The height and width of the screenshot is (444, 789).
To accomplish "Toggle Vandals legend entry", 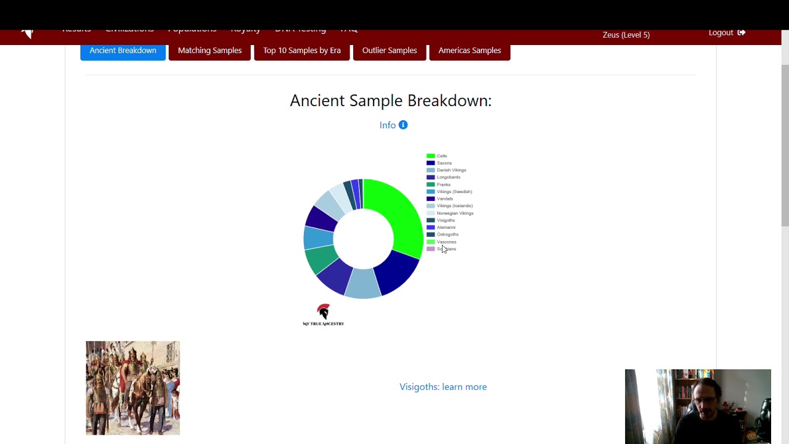I will click(440, 199).
